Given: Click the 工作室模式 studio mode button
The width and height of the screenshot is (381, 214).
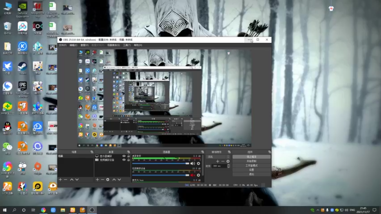Looking at the screenshot, I should [x=251, y=165].
